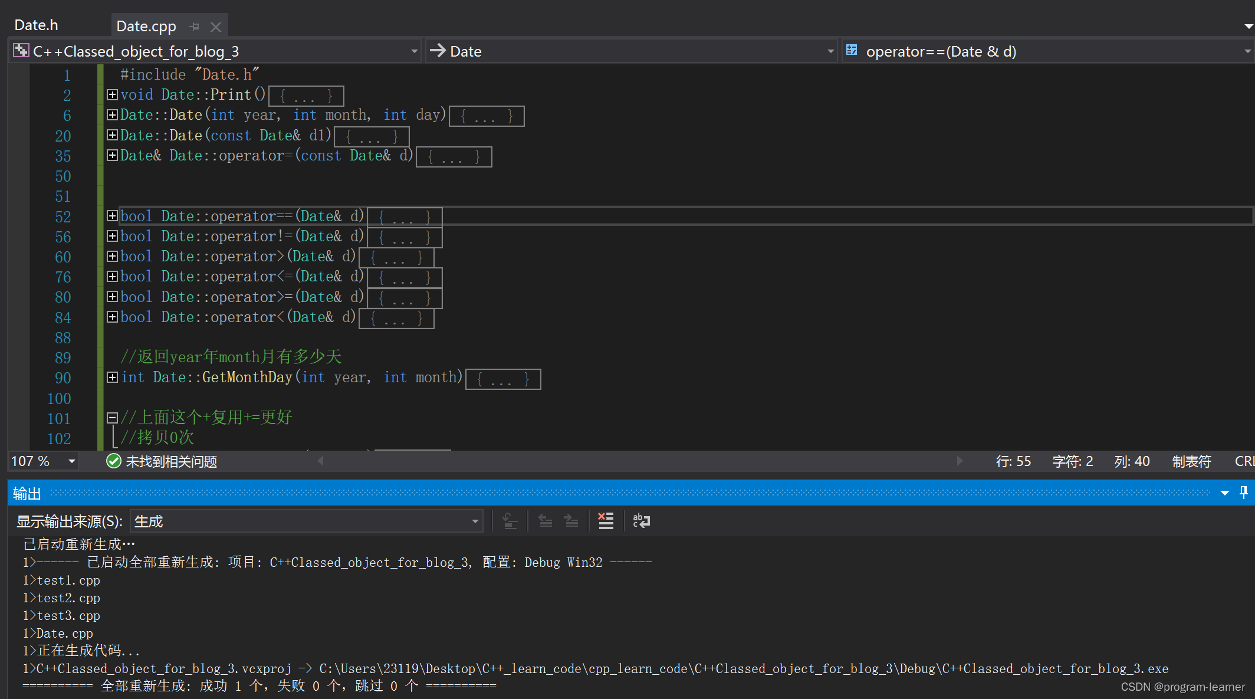
Task: Open the output panel window options dropdown arrow
Action: [x=1225, y=493]
